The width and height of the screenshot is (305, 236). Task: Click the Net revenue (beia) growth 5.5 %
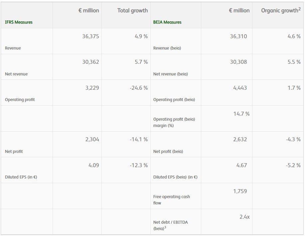click(x=294, y=62)
